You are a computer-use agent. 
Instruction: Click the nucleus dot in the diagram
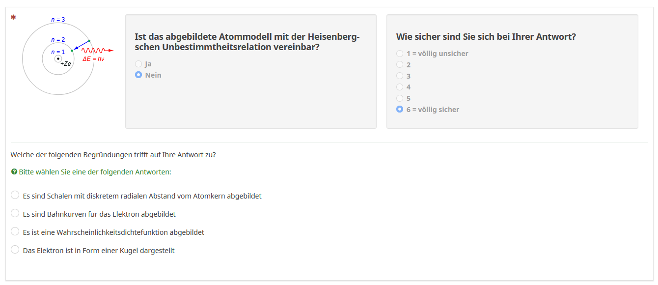58,59
